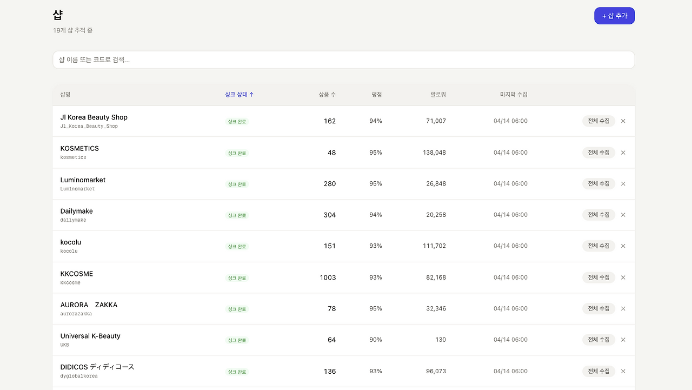Trigger 전체 수집 for Dailymake
Image resolution: width=692 pixels, height=390 pixels.
point(598,215)
